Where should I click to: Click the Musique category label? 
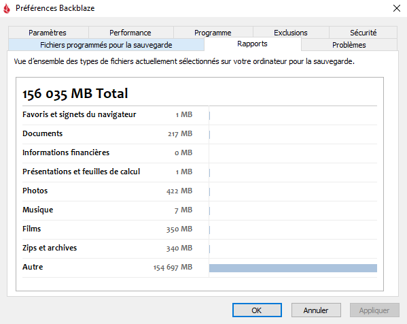click(37, 210)
